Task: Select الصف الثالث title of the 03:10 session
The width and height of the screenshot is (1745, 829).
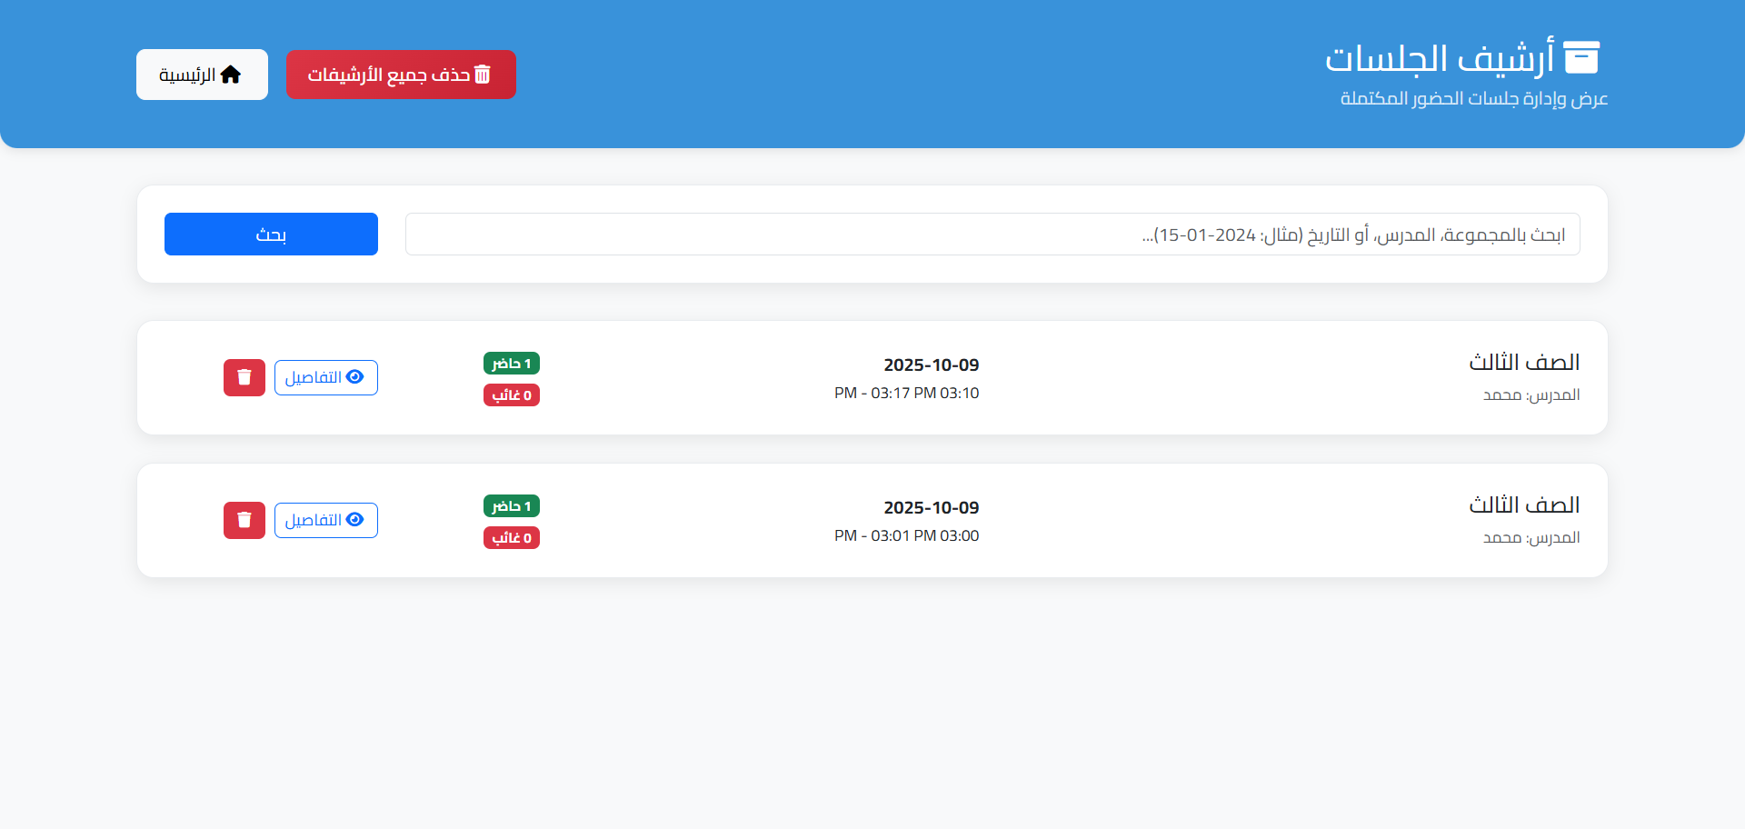Action: (x=1523, y=363)
